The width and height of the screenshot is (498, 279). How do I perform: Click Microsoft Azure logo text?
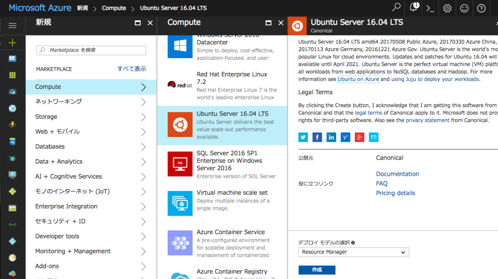coord(40,8)
